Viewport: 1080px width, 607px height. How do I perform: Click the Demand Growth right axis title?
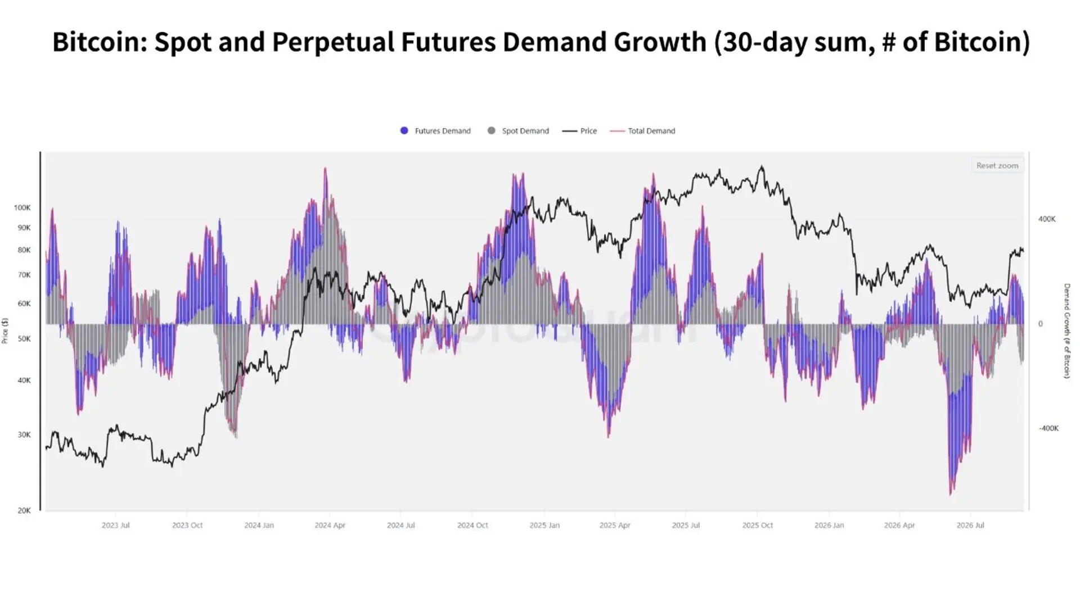click(x=1066, y=330)
